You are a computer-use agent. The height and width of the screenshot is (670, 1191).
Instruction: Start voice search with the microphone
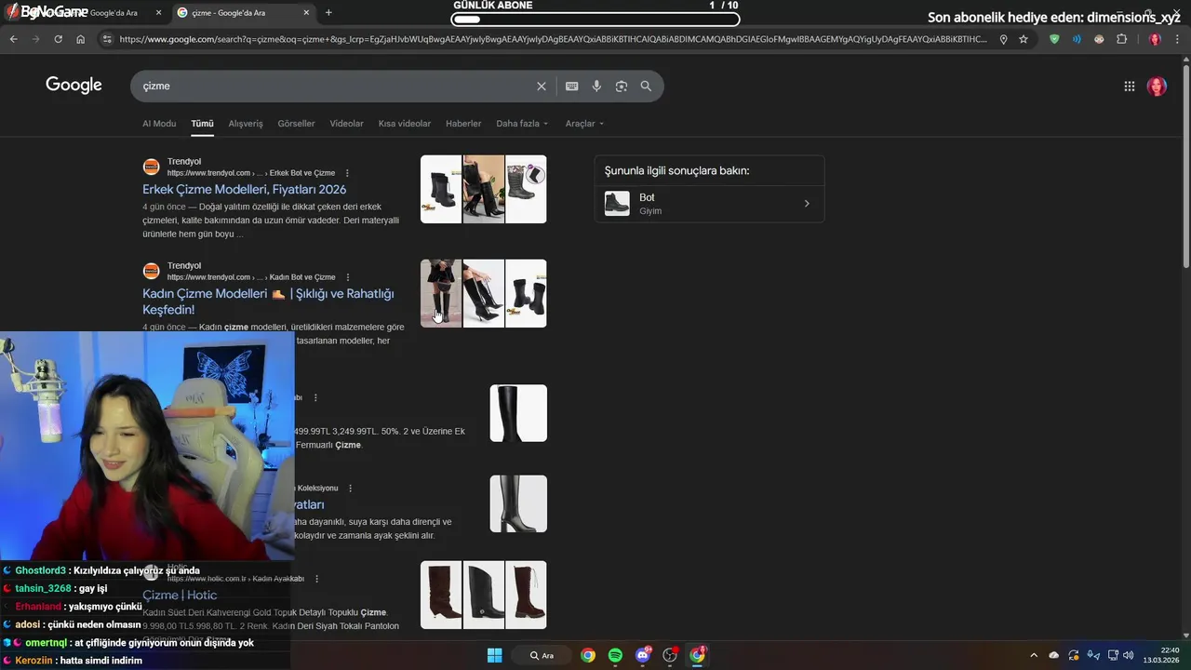(596, 86)
